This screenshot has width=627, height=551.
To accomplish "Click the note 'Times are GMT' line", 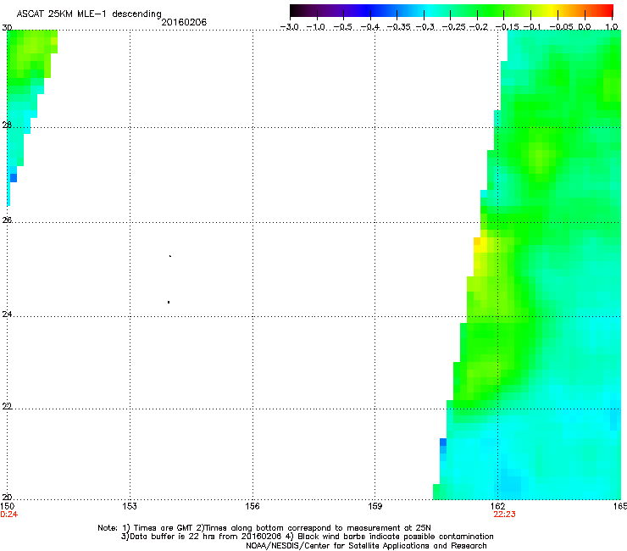I will 264,528.
